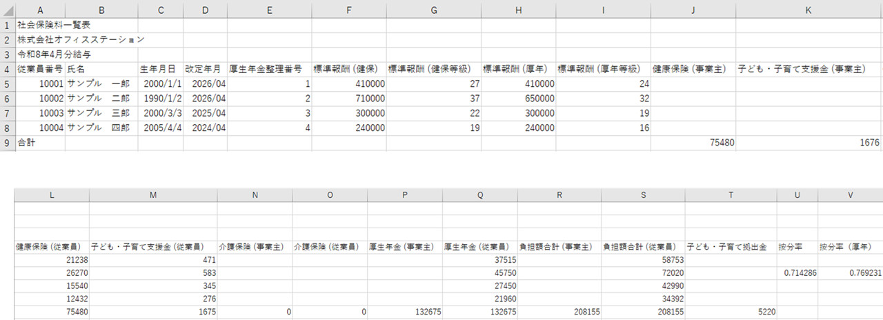Click the 健康保険（従業員） header cell
This screenshot has width=883, height=320.
pos(52,246)
